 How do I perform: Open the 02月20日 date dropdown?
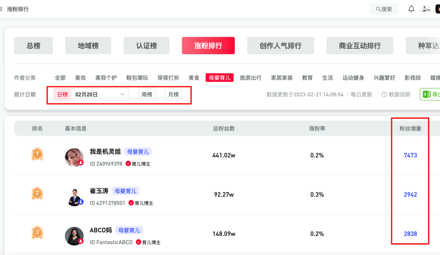[100, 95]
